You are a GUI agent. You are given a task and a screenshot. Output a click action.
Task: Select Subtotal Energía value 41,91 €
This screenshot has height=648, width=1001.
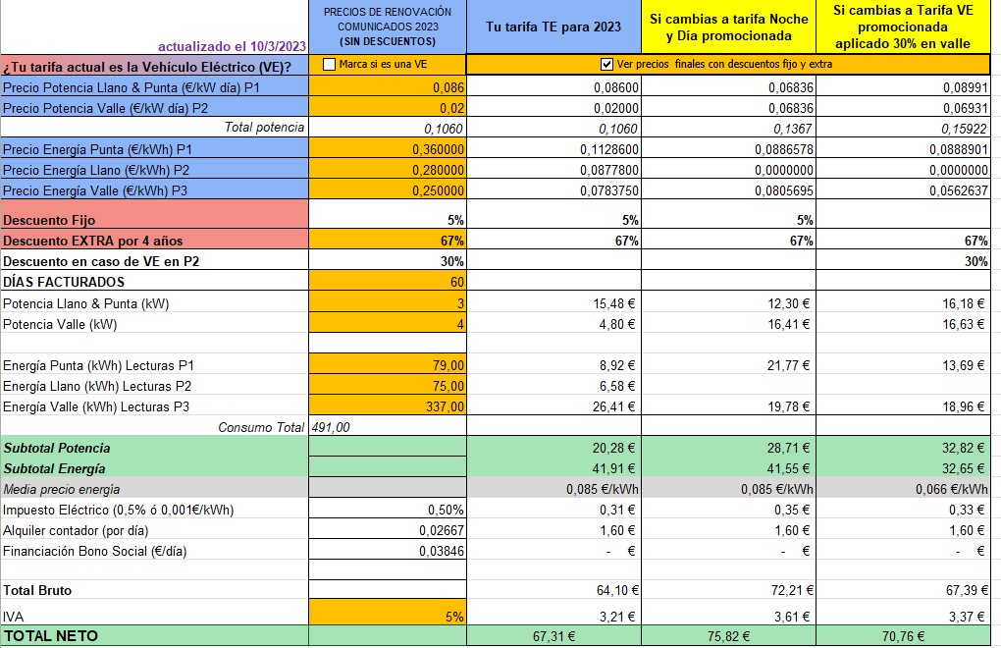coord(613,468)
